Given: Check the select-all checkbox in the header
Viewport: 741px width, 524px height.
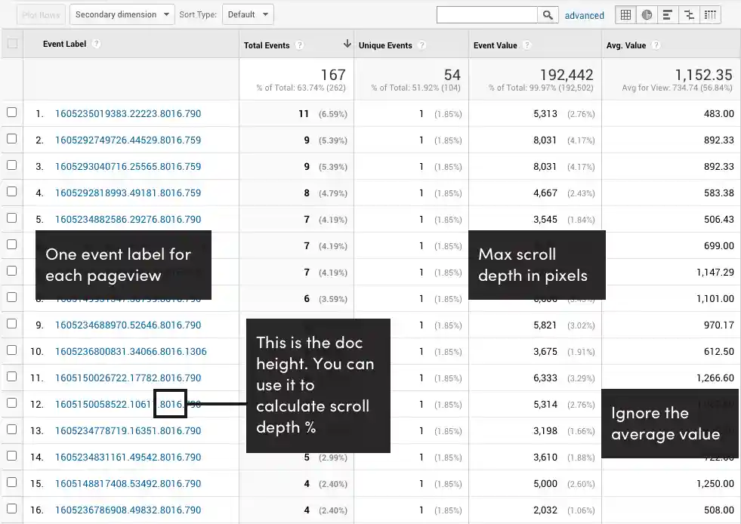Looking at the screenshot, I should pos(12,44).
